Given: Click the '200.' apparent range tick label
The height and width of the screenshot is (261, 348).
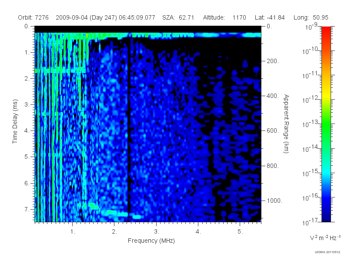Looking at the screenshot, I should (272, 61).
